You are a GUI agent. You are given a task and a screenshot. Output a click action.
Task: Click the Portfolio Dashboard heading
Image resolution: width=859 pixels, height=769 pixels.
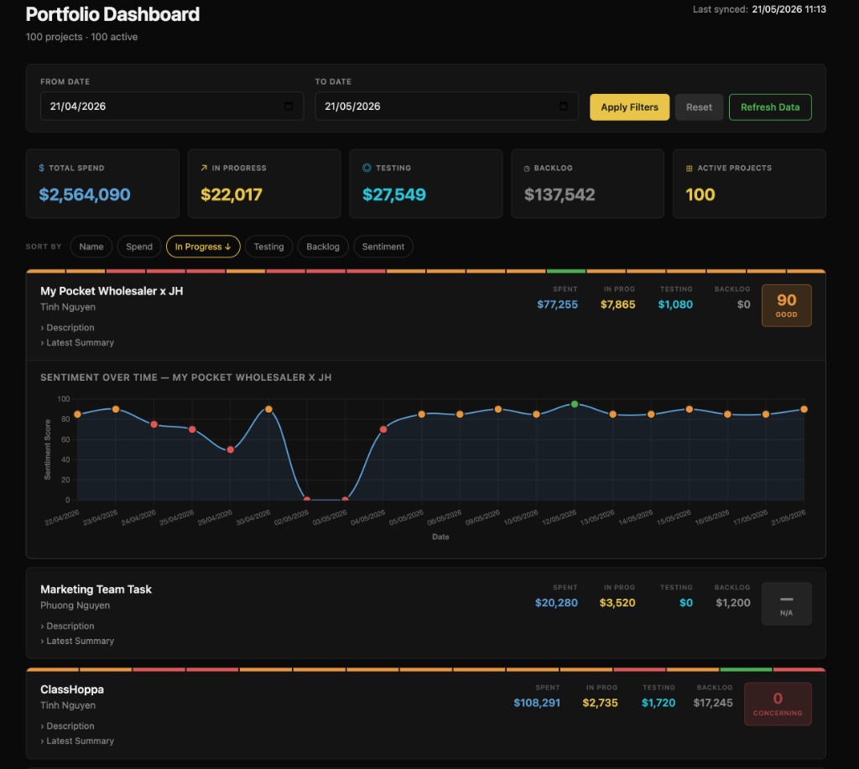tap(113, 14)
